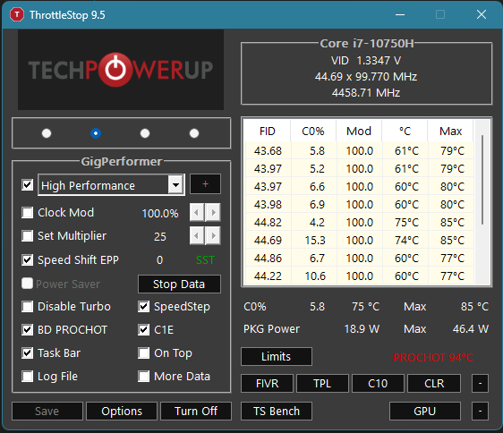Click the Max column header
This screenshot has width=503, height=433.
tap(450, 132)
